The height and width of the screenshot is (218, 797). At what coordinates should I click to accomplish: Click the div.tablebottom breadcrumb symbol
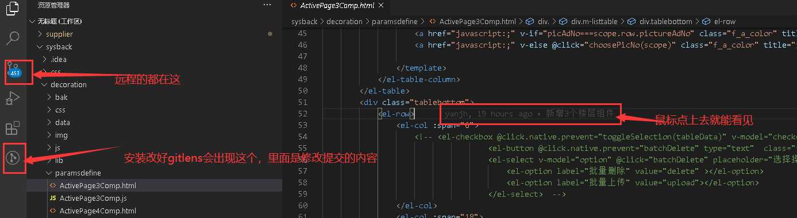click(x=661, y=22)
